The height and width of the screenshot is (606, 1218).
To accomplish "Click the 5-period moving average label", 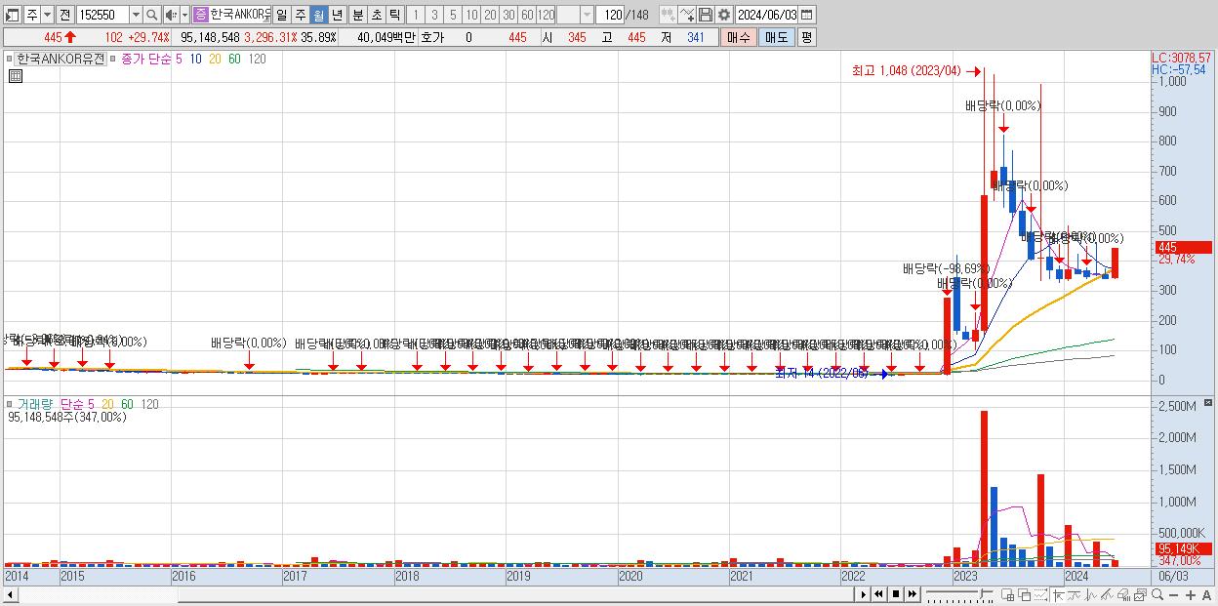I will pos(179,59).
